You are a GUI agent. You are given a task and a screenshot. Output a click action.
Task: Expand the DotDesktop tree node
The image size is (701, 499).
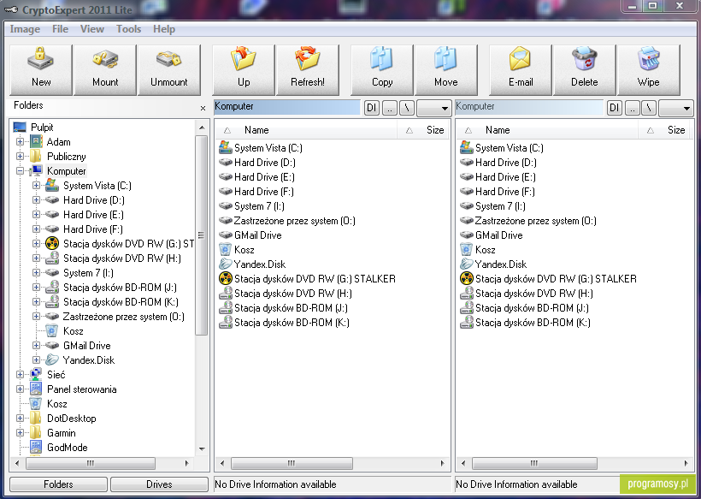tap(20, 418)
